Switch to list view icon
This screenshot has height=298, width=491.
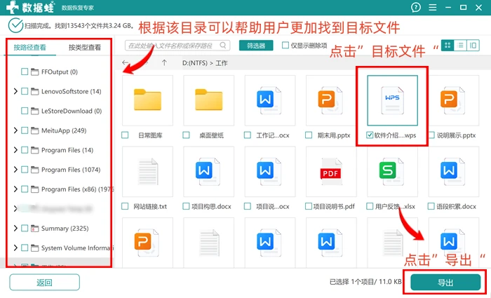pos(460,46)
